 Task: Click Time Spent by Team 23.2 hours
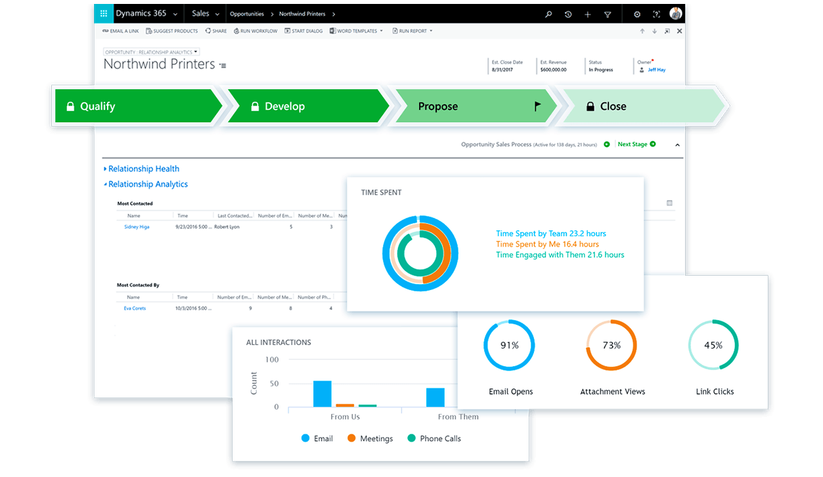coord(551,234)
